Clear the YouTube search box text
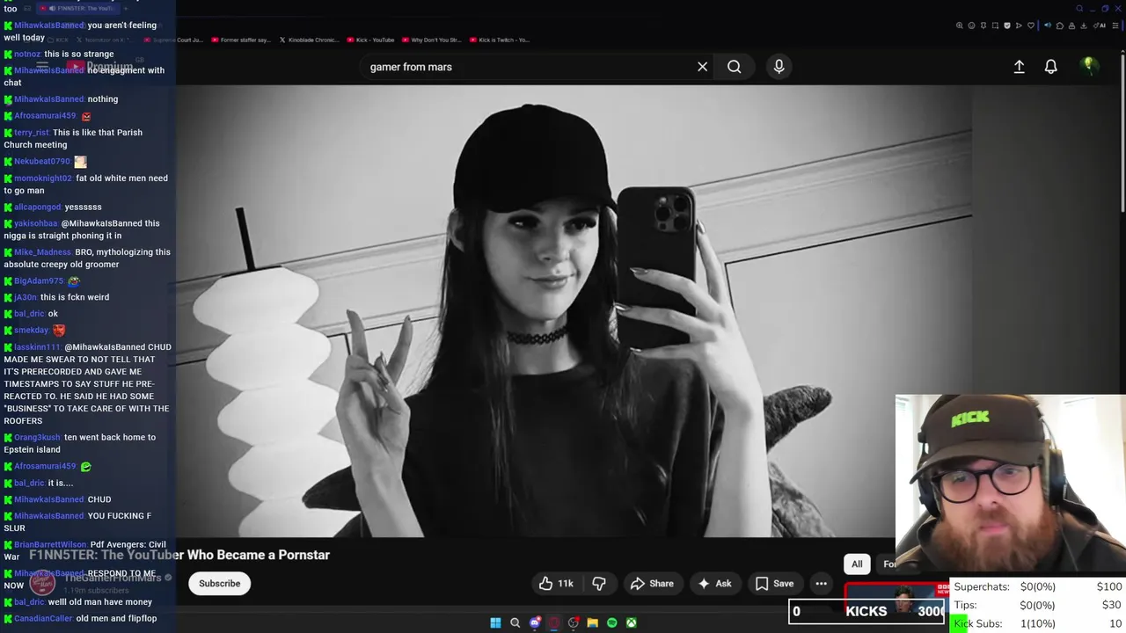 click(x=702, y=67)
